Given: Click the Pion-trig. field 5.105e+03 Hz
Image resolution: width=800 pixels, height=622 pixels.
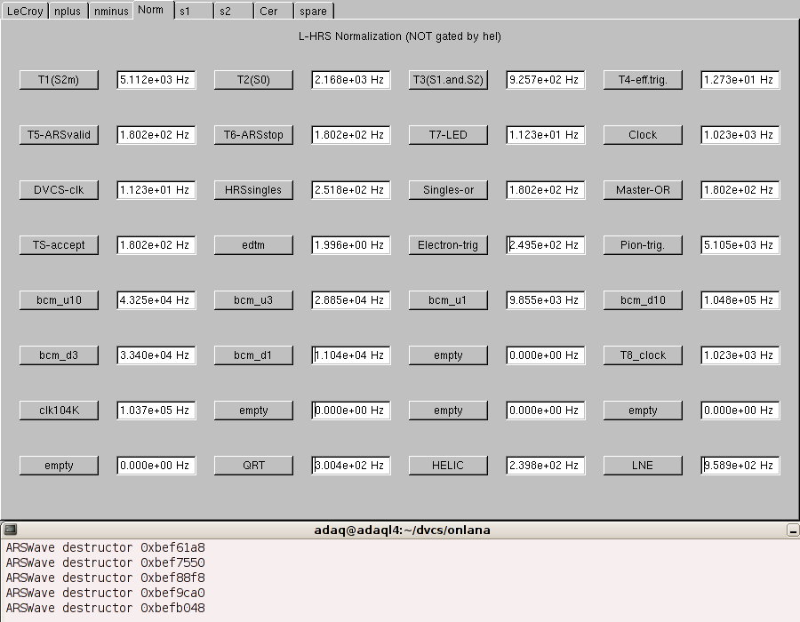Looking at the screenshot, I should coord(740,244).
